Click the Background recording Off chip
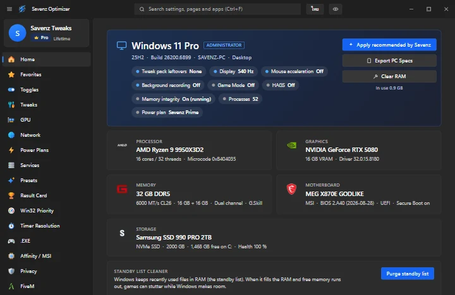Image resolution: width=455 pixels, height=295 pixels. pyautogui.click(x=168, y=85)
